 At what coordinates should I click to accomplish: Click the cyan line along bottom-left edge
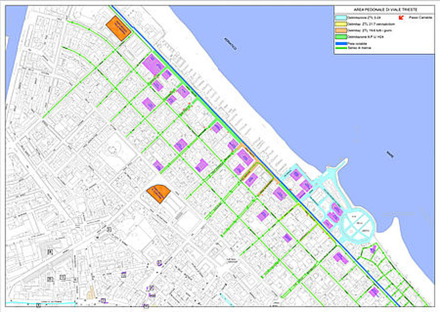pyautogui.click(x=38, y=303)
